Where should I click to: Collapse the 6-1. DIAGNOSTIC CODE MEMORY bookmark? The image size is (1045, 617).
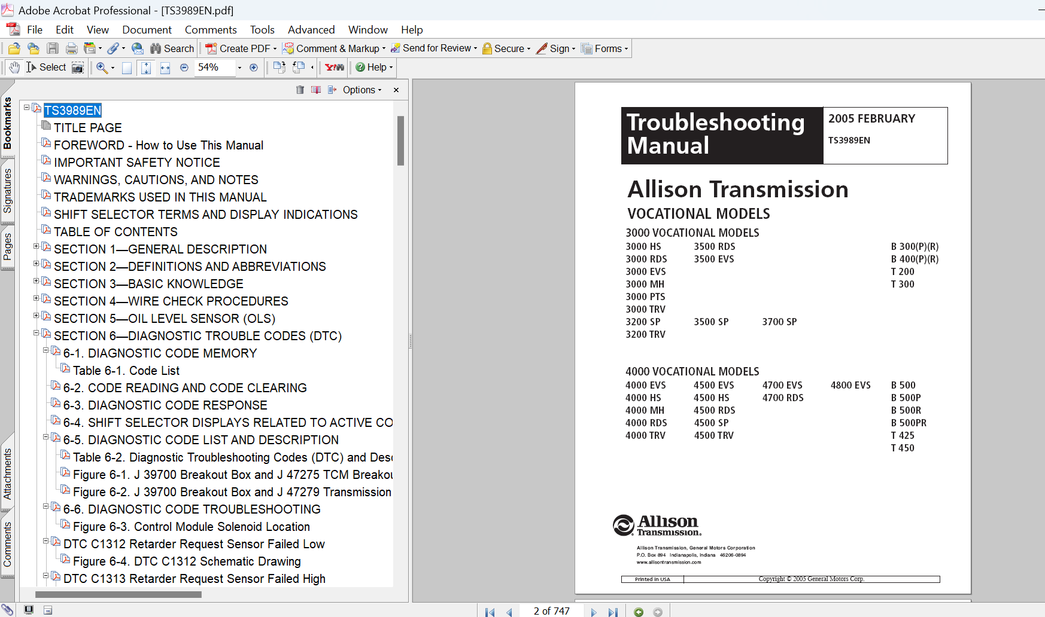click(x=45, y=350)
